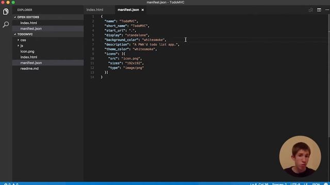Click the presenter webcam thumbnail
This screenshot has width=330, height=185.
(x=300, y=156)
